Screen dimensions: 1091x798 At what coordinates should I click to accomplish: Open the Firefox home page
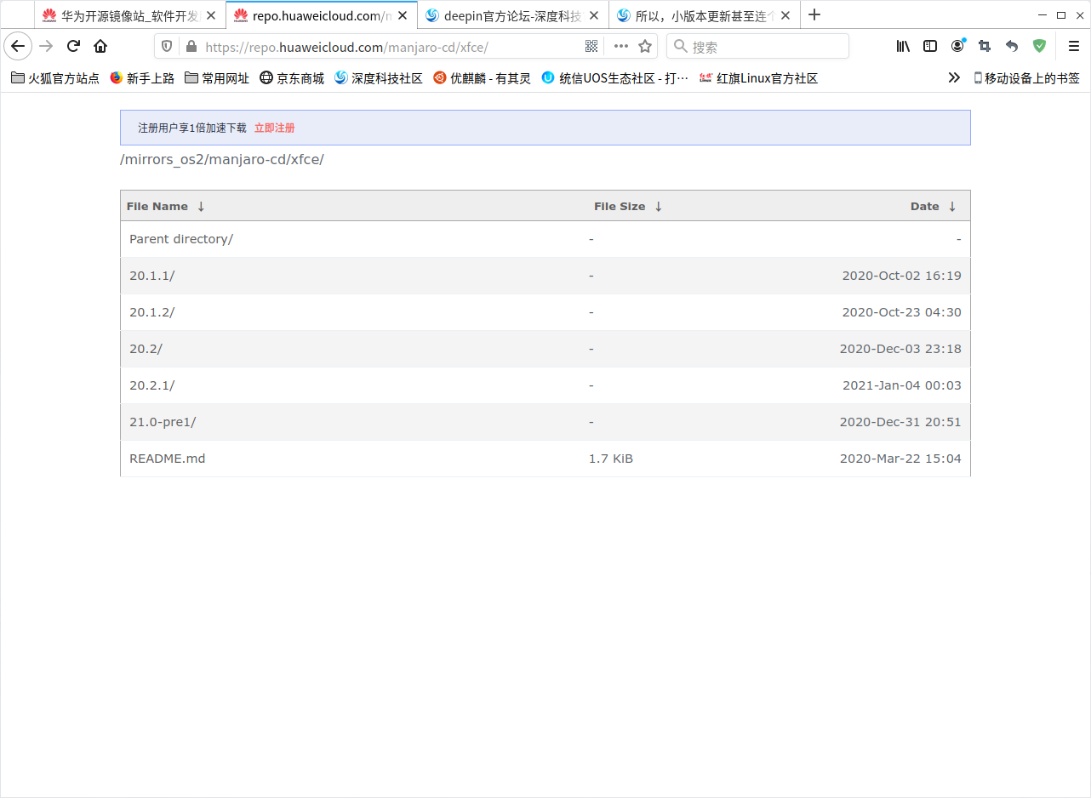[x=100, y=46]
